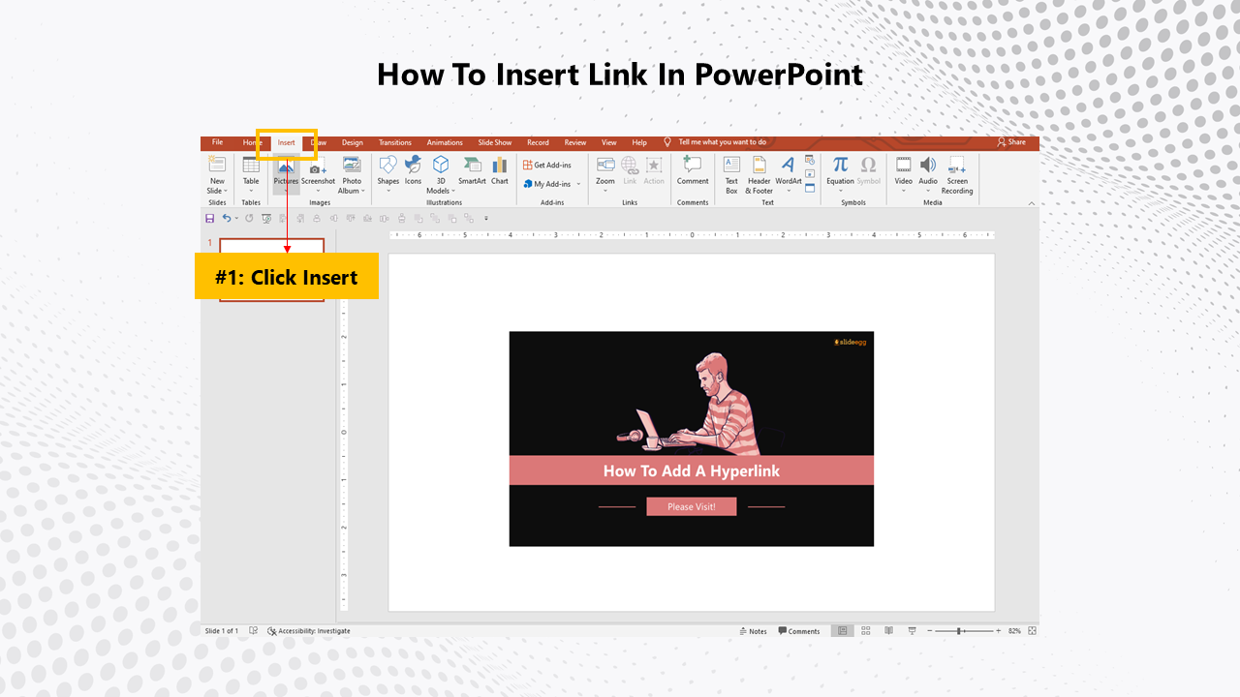1240x697 pixels.
Task: Click the SmartArt icon
Action: click(x=473, y=165)
